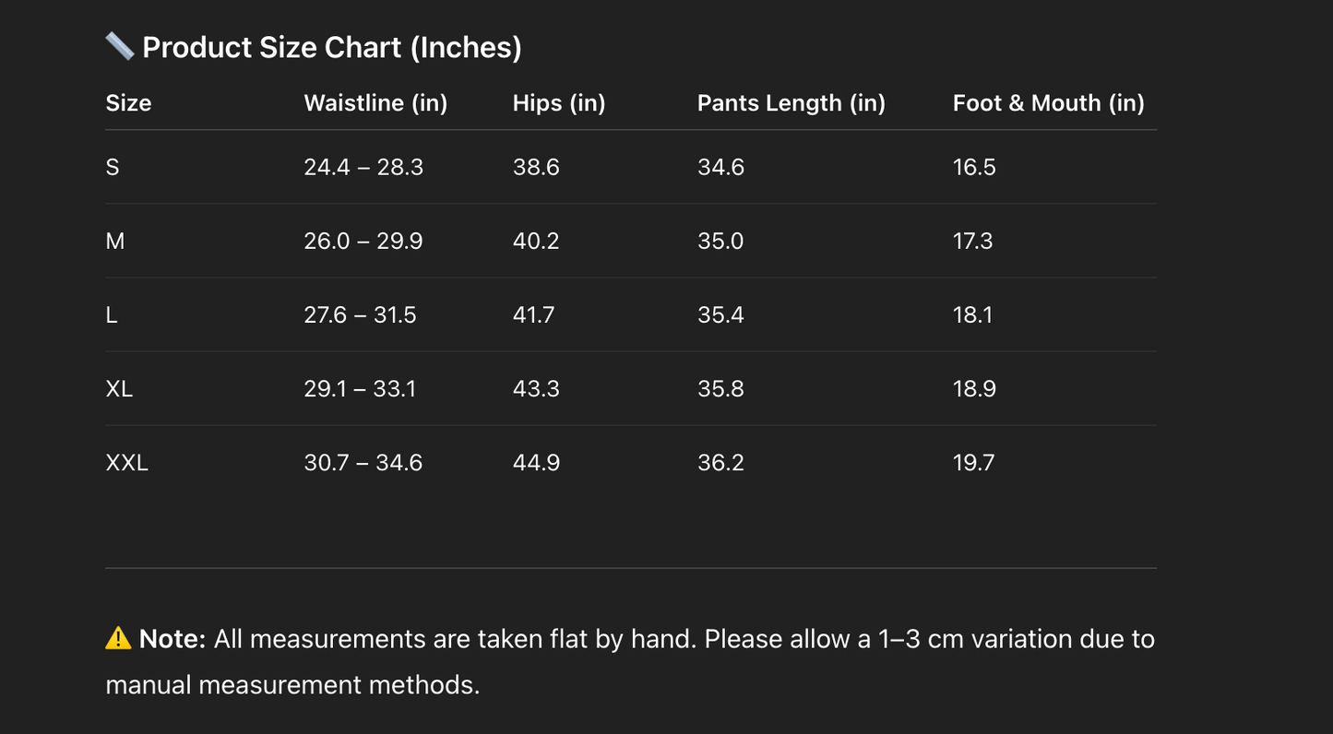Select the Foot & Mouth (in) header
The width and height of the screenshot is (1333, 734).
1048,103
